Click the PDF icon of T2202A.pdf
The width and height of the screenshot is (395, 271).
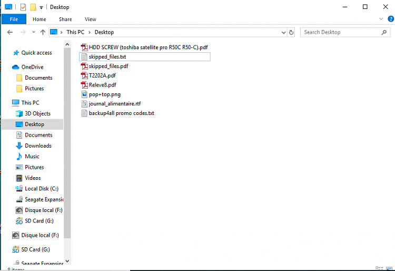[84, 75]
